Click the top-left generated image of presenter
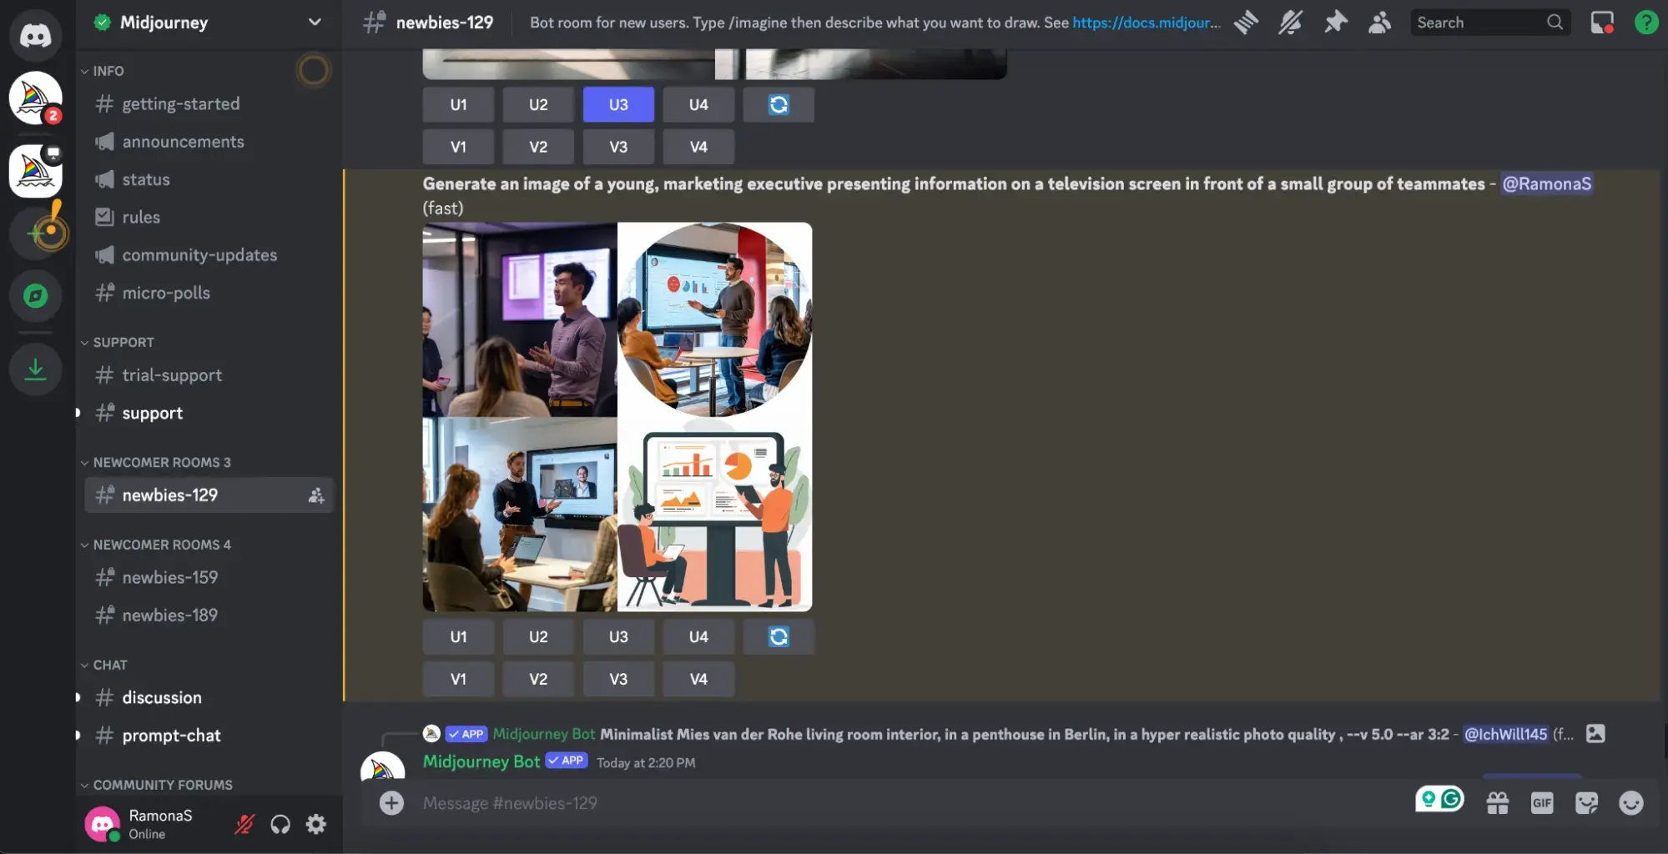 point(519,319)
